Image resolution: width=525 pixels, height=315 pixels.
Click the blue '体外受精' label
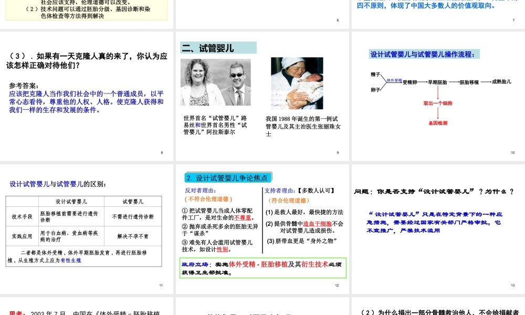[394, 80]
